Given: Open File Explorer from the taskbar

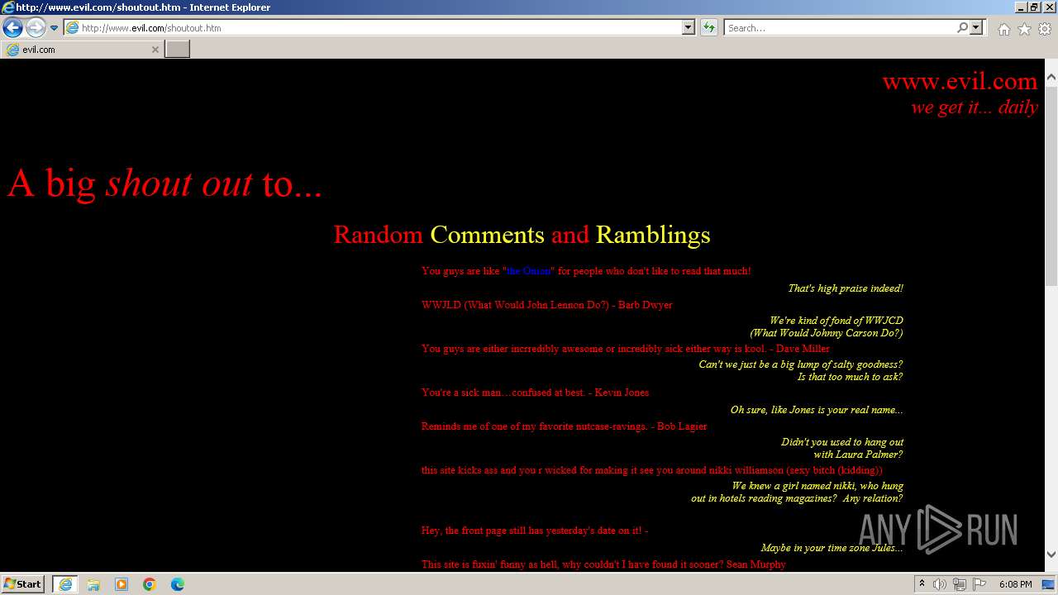Looking at the screenshot, I should click(93, 583).
